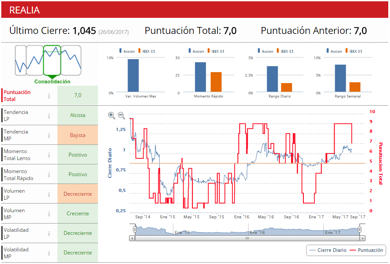Click the Volumen MP row label

(x=14, y=214)
